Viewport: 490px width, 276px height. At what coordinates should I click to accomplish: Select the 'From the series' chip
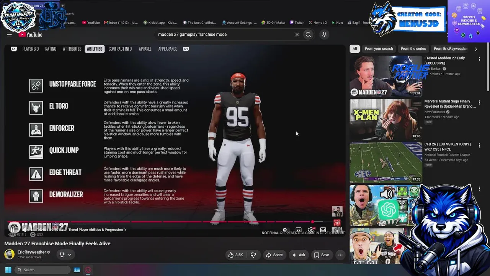(413, 49)
